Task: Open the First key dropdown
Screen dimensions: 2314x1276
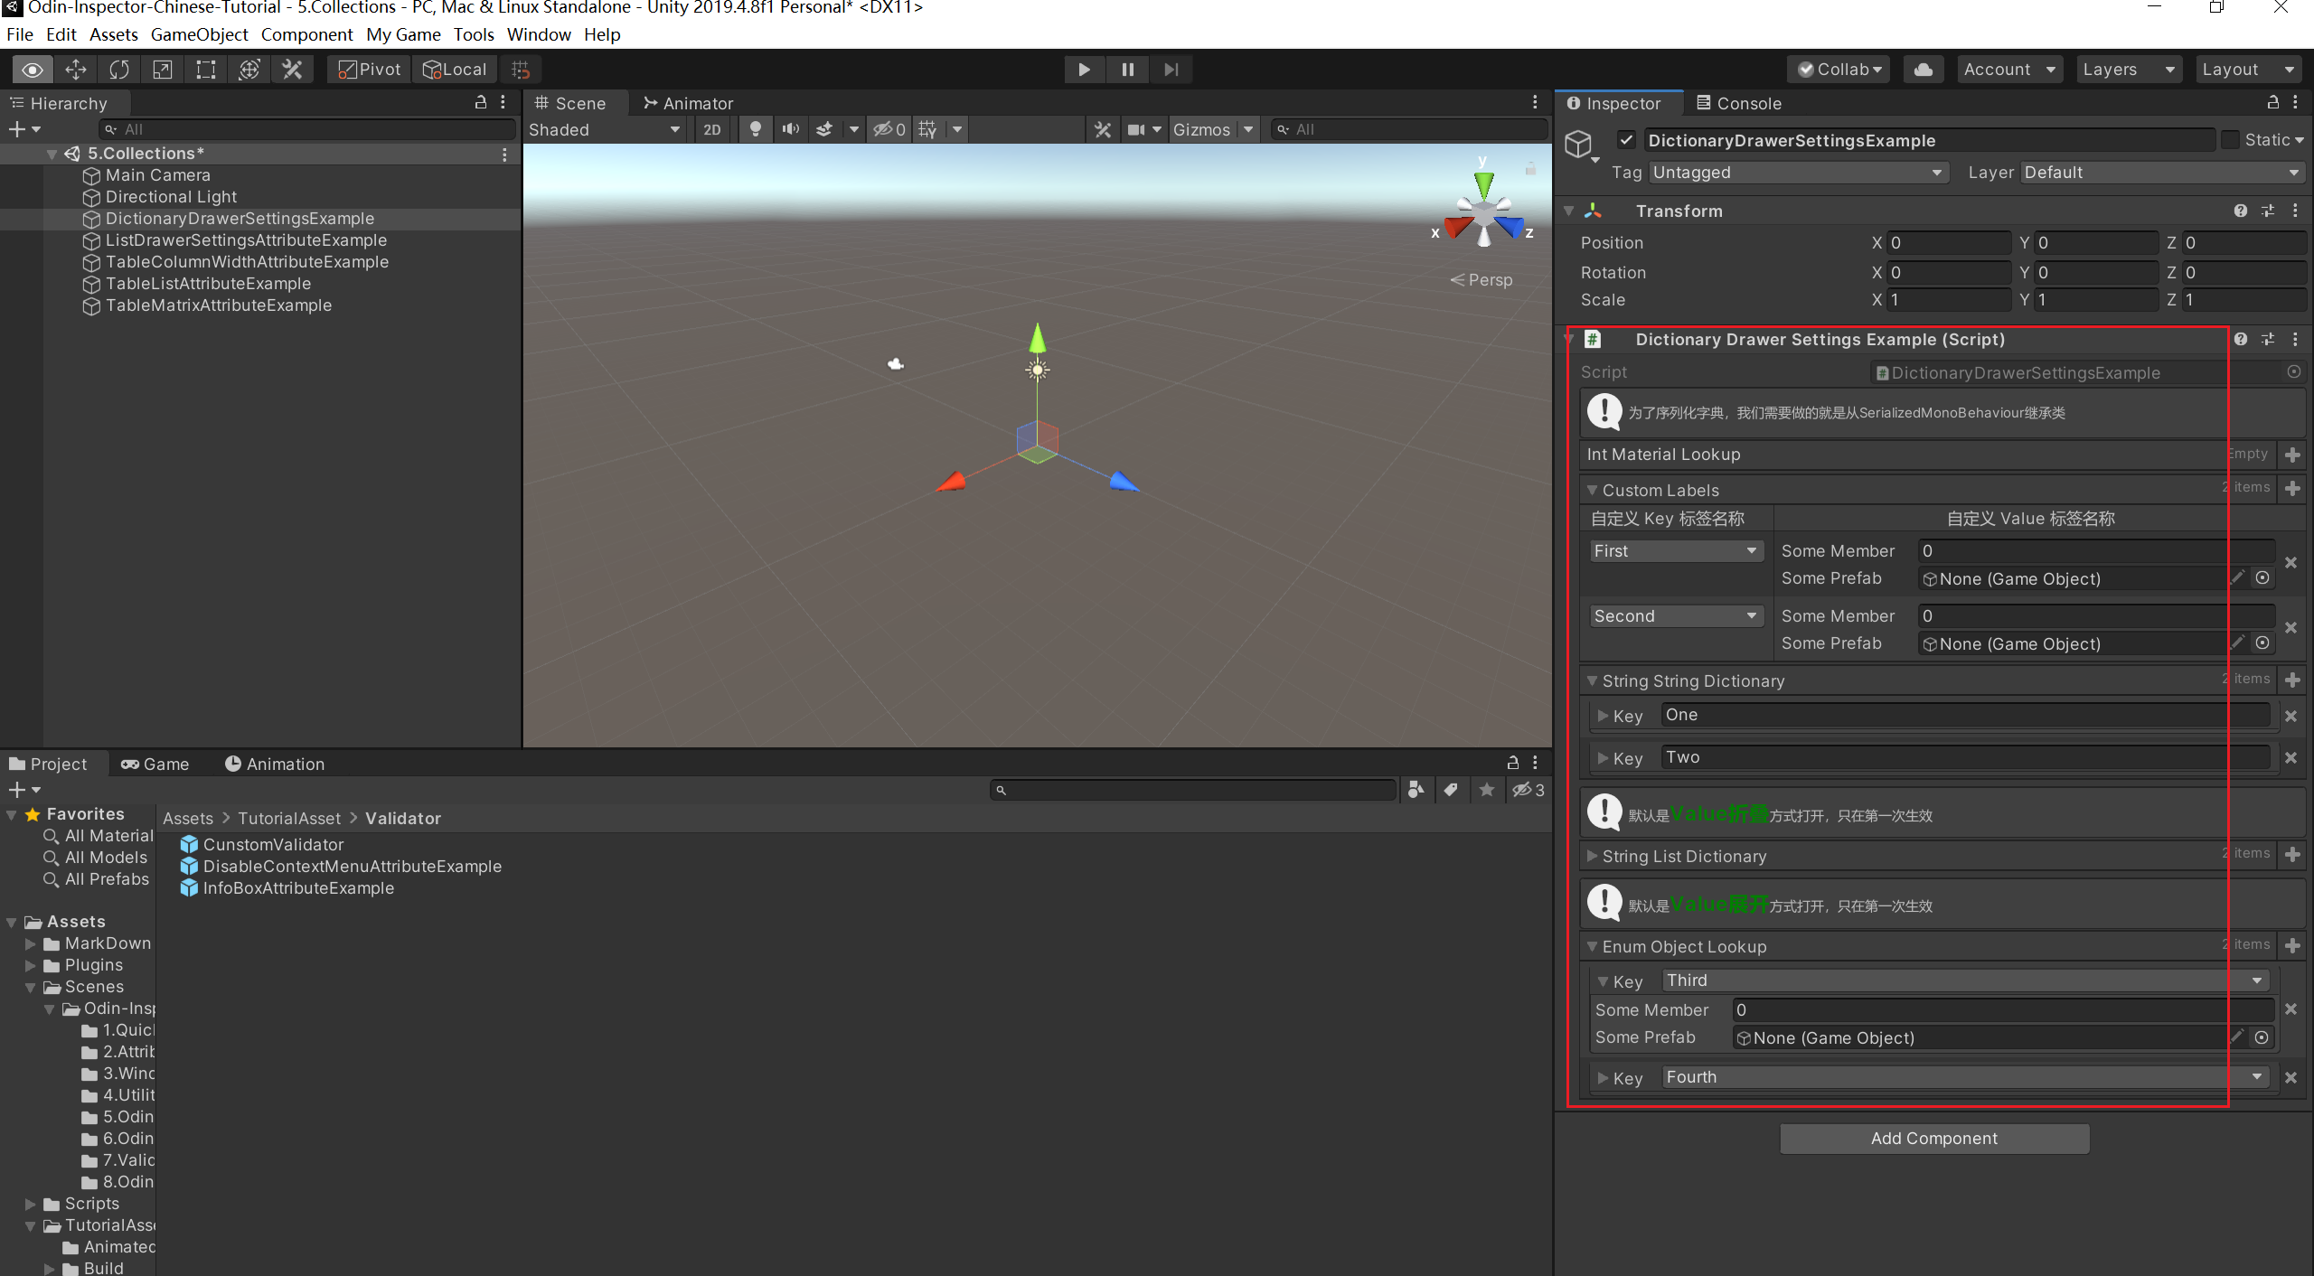Action: (x=1677, y=550)
